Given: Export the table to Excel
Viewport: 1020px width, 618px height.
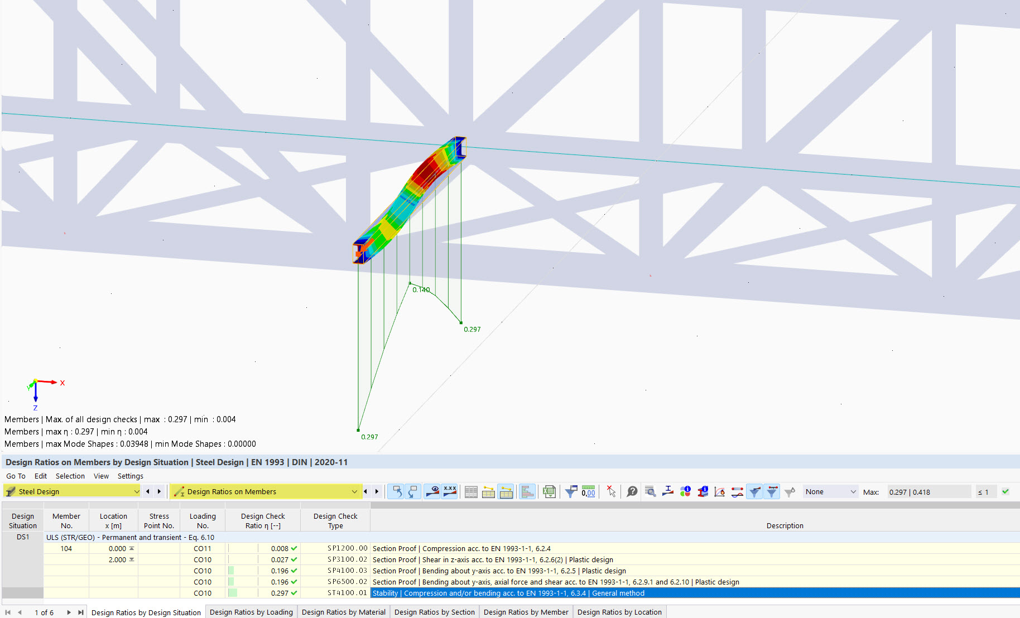Looking at the screenshot, I should (549, 491).
